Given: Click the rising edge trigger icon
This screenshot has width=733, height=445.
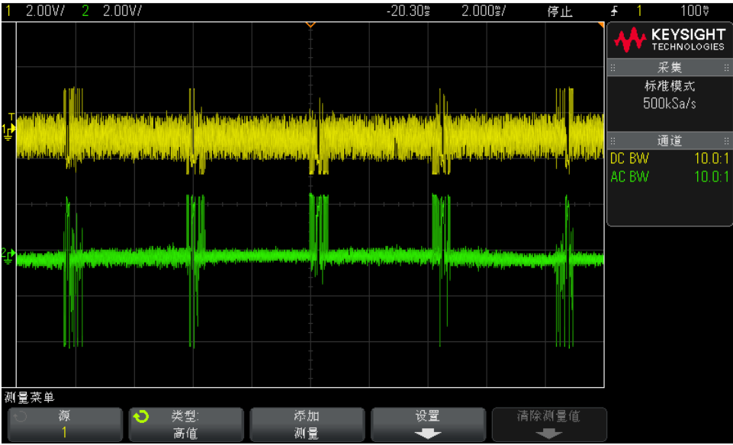Looking at the screenshot, I should 614,11.
